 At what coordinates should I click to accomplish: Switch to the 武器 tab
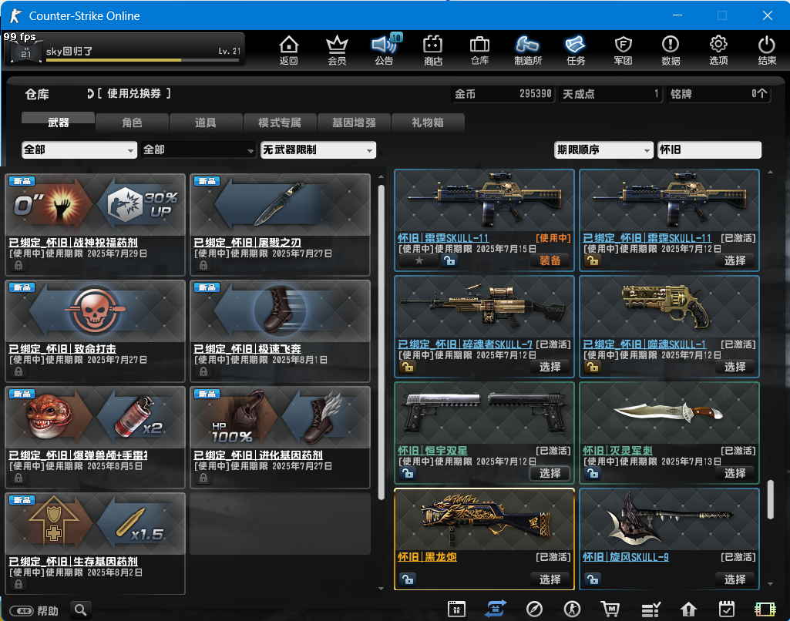pos(58,122)
